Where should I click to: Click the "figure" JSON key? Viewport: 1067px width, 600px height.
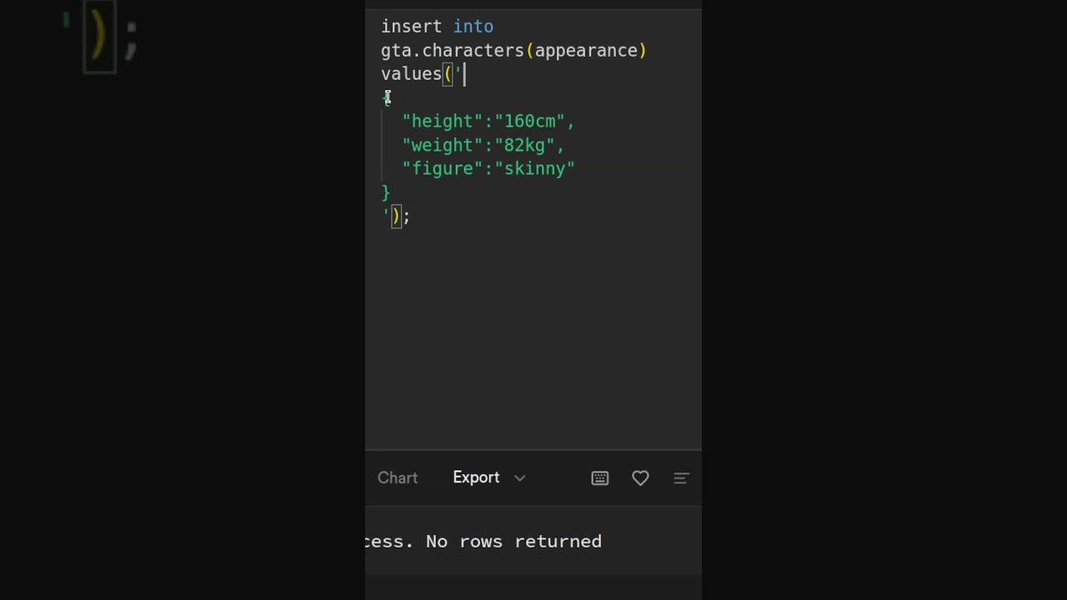coord(443,169)
